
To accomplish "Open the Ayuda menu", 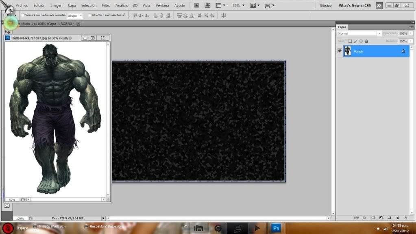I will point(179,5).
